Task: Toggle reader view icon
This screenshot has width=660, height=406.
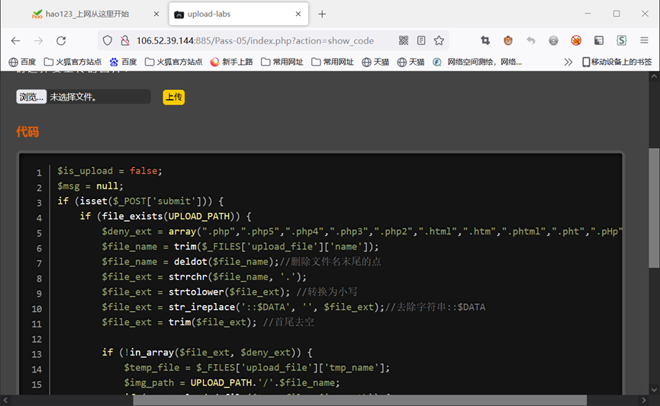Action: pyautogui.click(x=421, y=40)
